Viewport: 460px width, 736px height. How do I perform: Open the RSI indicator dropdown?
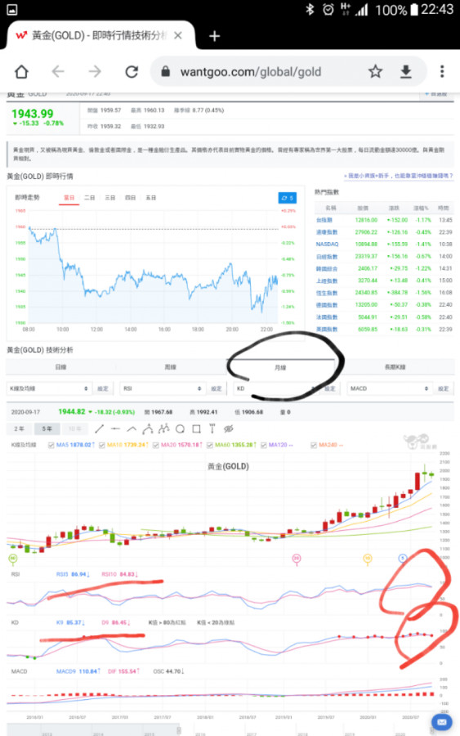tap(163, 388)
